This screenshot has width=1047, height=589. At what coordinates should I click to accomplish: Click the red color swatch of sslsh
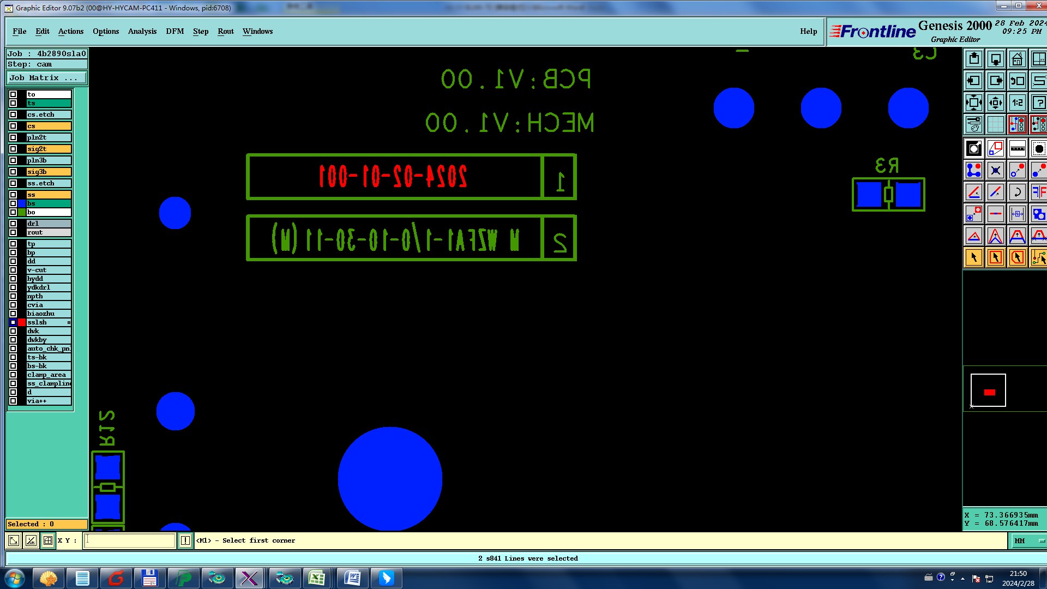tap(22, 322)
